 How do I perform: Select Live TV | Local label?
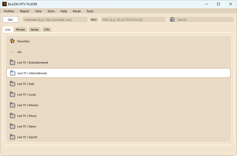(x=27, y=95)
